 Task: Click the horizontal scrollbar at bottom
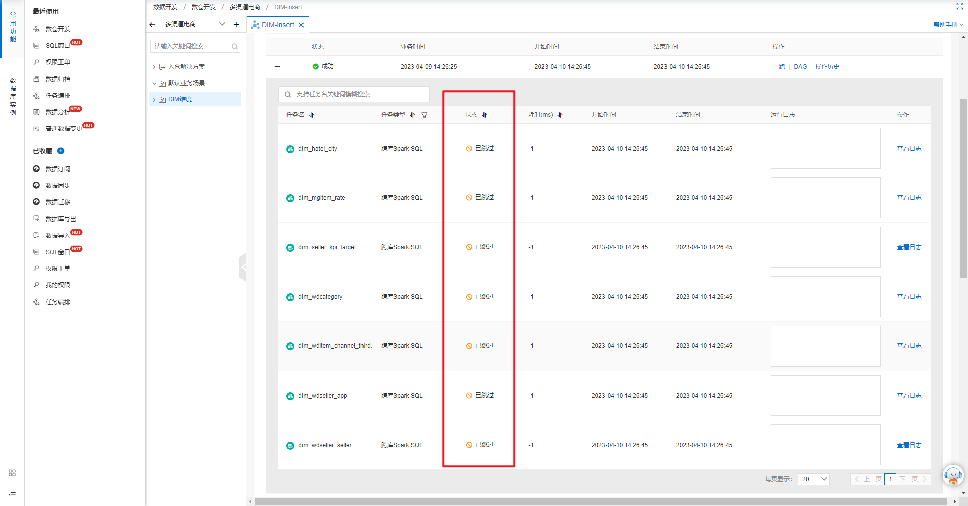click(600, 501)
